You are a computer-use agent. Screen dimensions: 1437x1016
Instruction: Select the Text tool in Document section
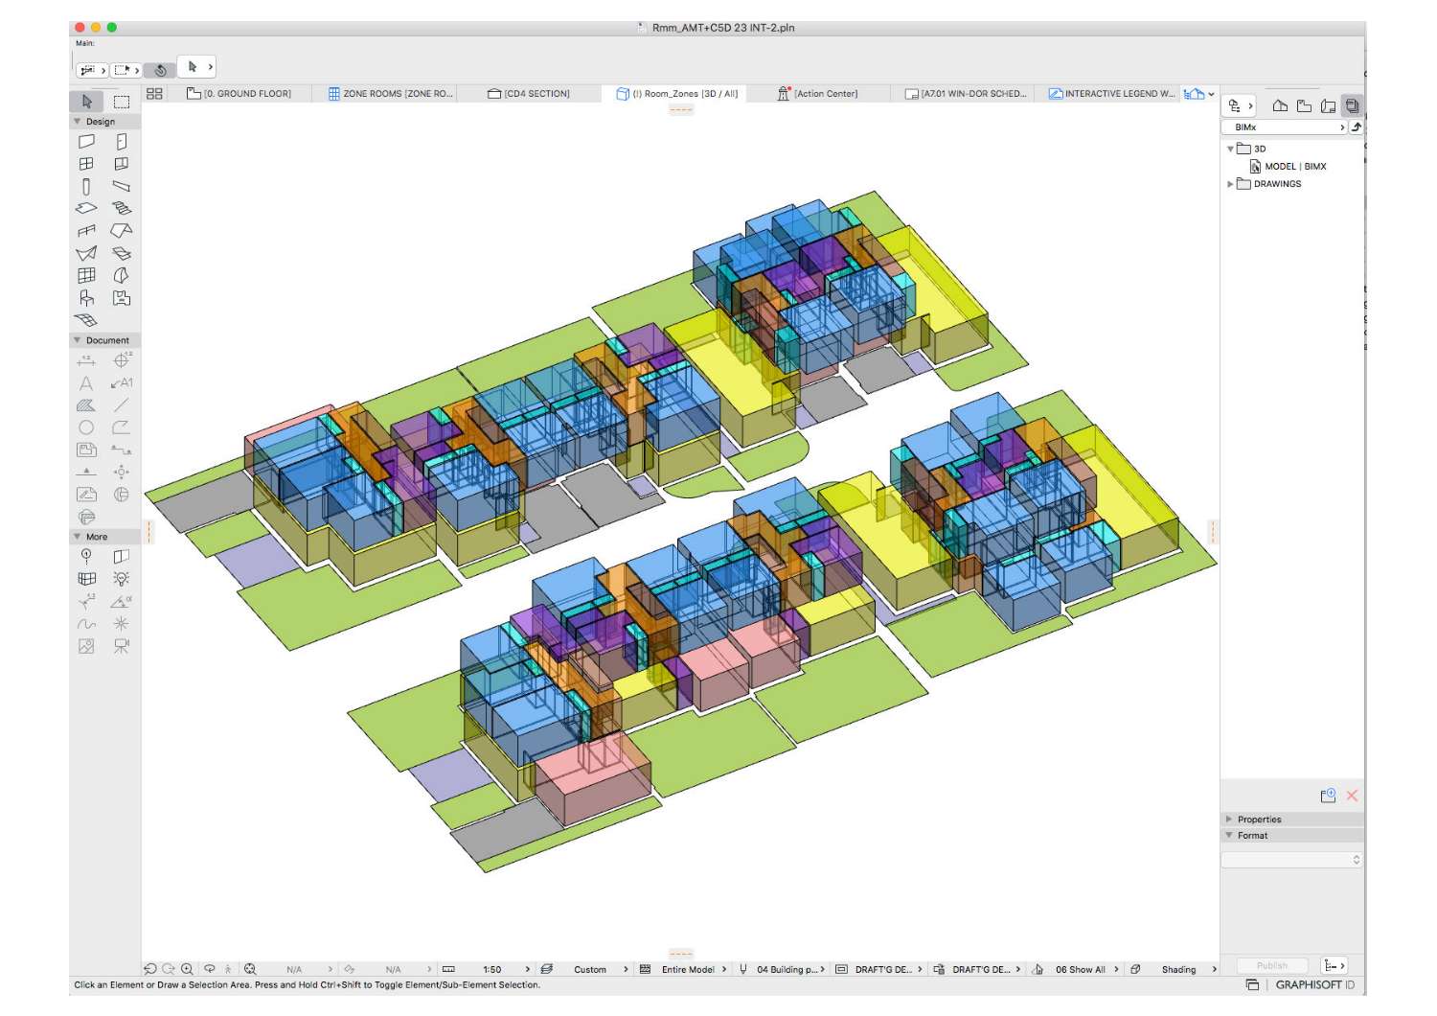tap(86, 381)
